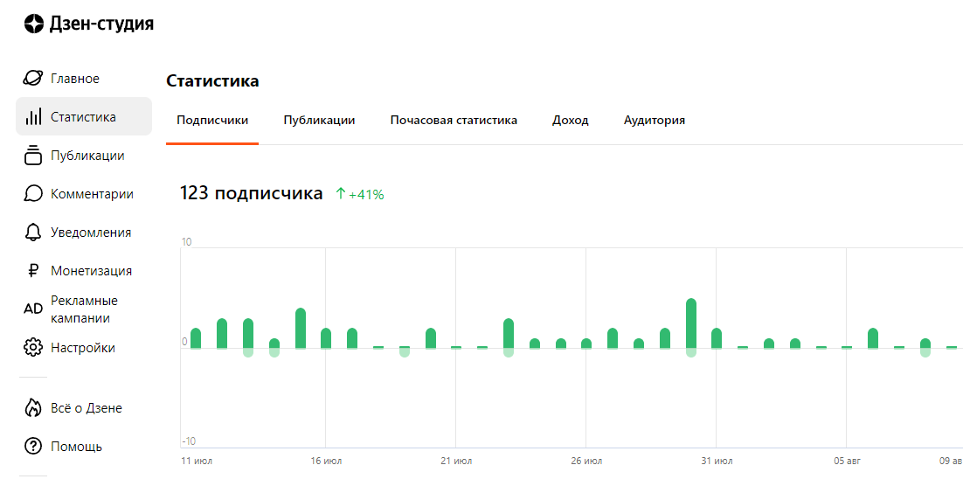This screenshot has height=486, width=963.
Task: Switch to the Публикации statistics tab
Action: tap(319, 121)
